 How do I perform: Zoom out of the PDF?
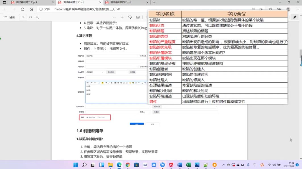pyautogui.click(x=114, y=17)
